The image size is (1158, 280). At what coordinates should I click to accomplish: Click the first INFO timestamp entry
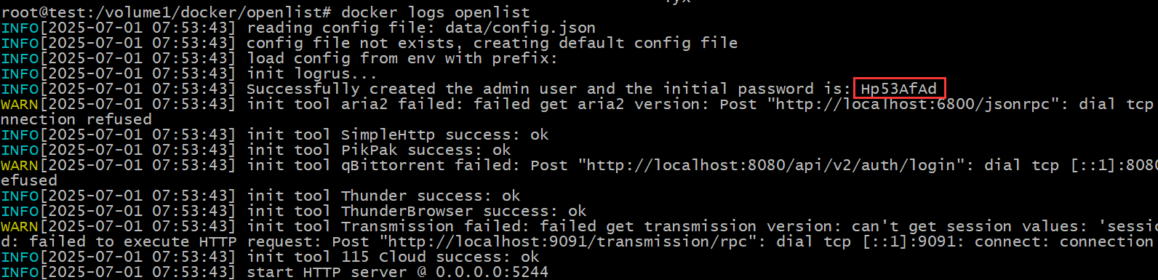(x=137, y=28)
